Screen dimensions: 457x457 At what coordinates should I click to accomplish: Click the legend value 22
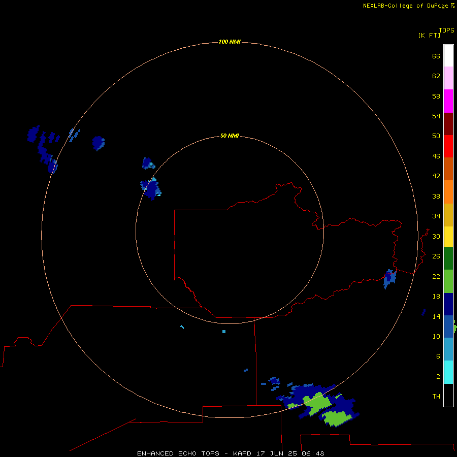coord(436,276)
